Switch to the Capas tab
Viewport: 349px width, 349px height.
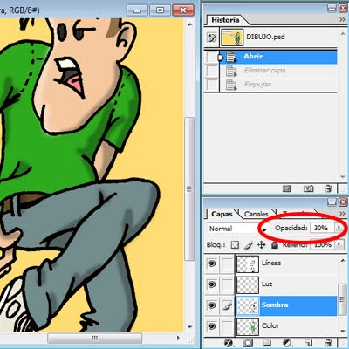tap(222, 214)
